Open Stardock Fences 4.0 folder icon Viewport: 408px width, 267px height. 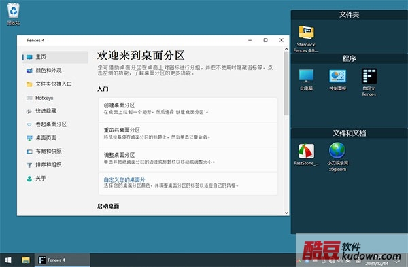(306, 39)
